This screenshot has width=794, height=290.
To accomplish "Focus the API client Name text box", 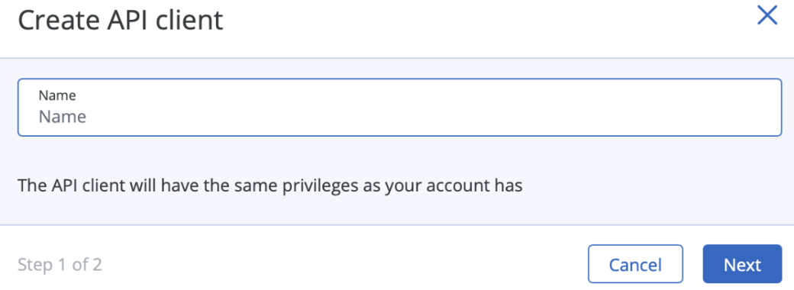I will pyautogui.click(x=399, y=108).
